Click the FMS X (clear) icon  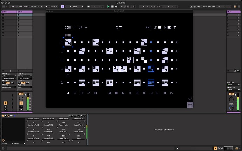130,93
